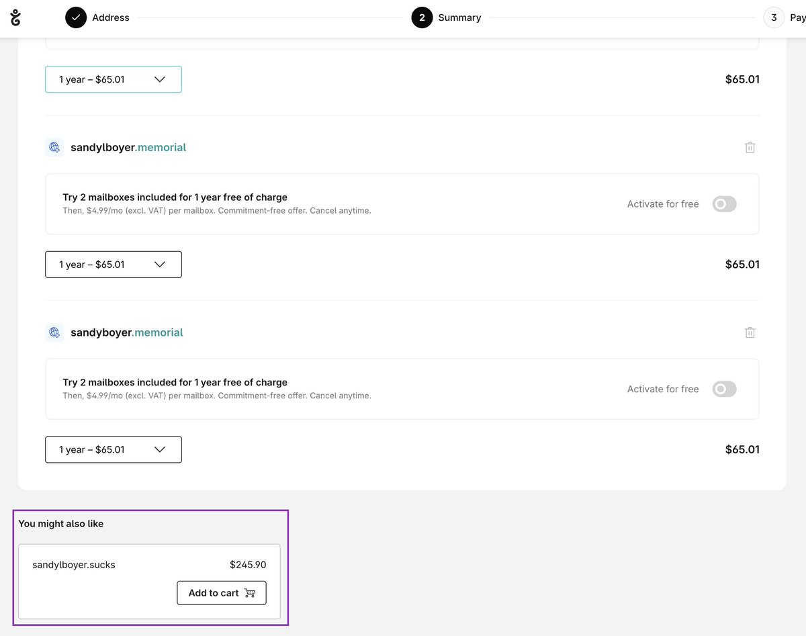This screenshot has height=636, width=806.
Task: Click "Activate for free" label in sandyboyer.memorial card
Action: click(x=663, y=390)
